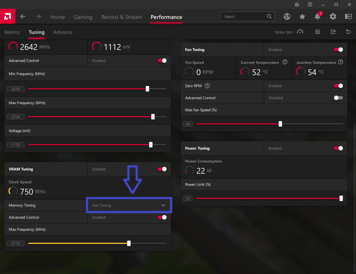Screen dimensions: 356x274
Task: Click the search magnifier icon
Action: pos(269,16)
